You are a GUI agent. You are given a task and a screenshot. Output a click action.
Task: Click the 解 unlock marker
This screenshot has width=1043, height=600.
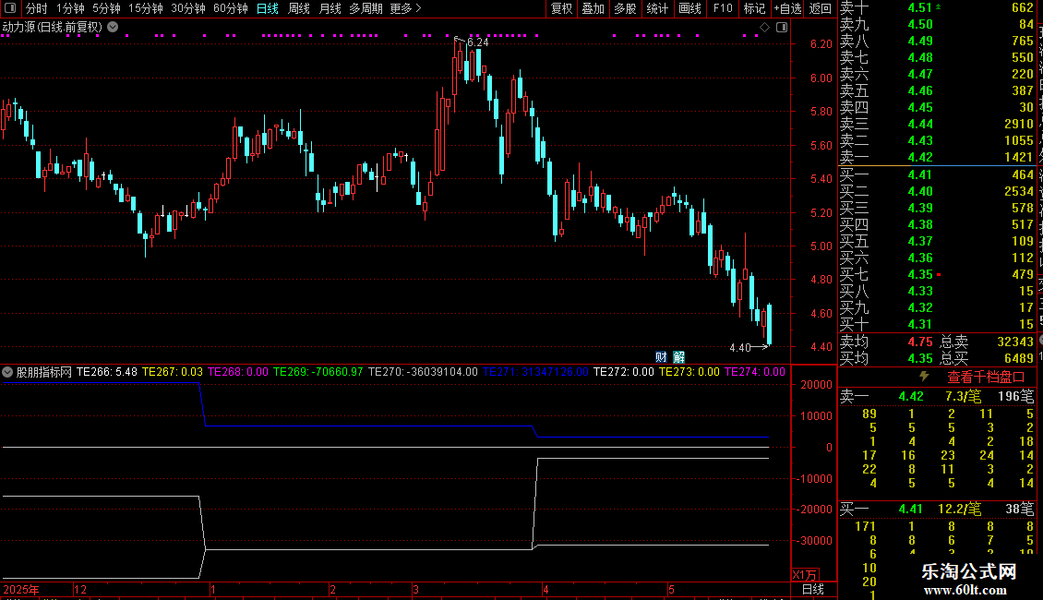(x=678, y=357)
